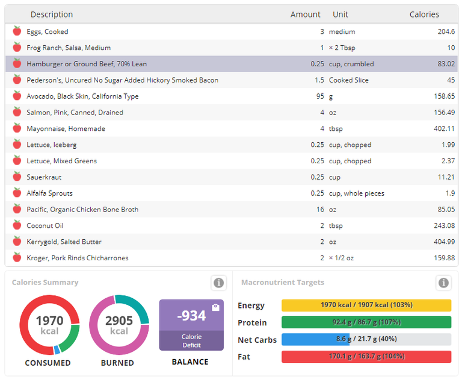
Task: Click the apple icon beside Mayonnaise, Homemade
Action: pos(17,128)
